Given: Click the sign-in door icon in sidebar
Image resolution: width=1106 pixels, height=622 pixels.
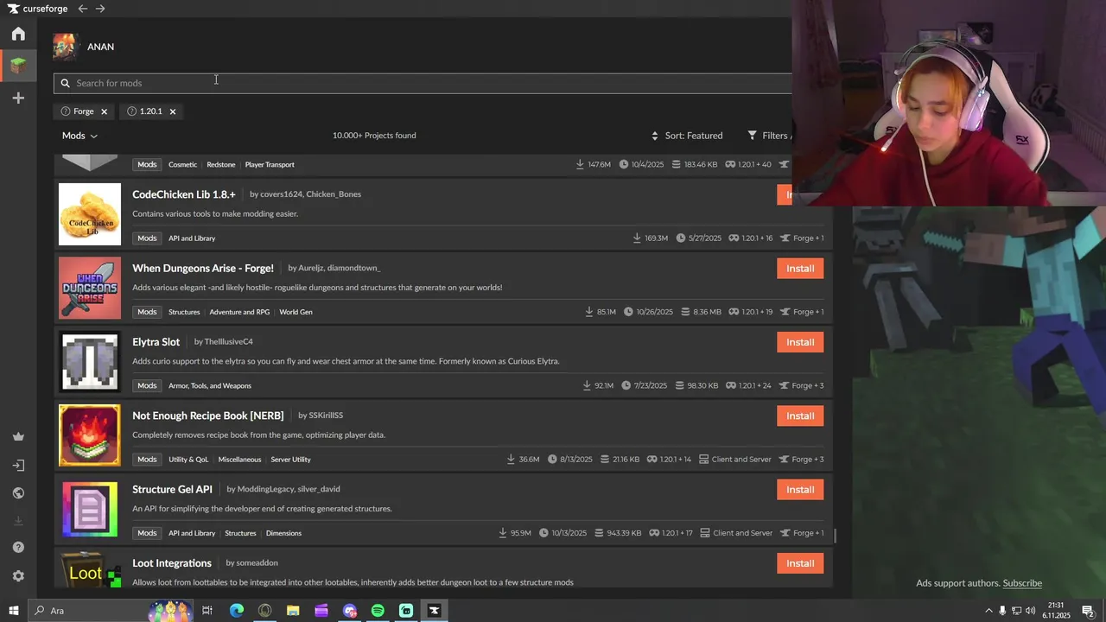Looking at the screenshot, I should [x=18, y=466].
